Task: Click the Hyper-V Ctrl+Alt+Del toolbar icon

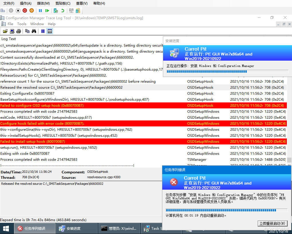Action: pos(3,11)
